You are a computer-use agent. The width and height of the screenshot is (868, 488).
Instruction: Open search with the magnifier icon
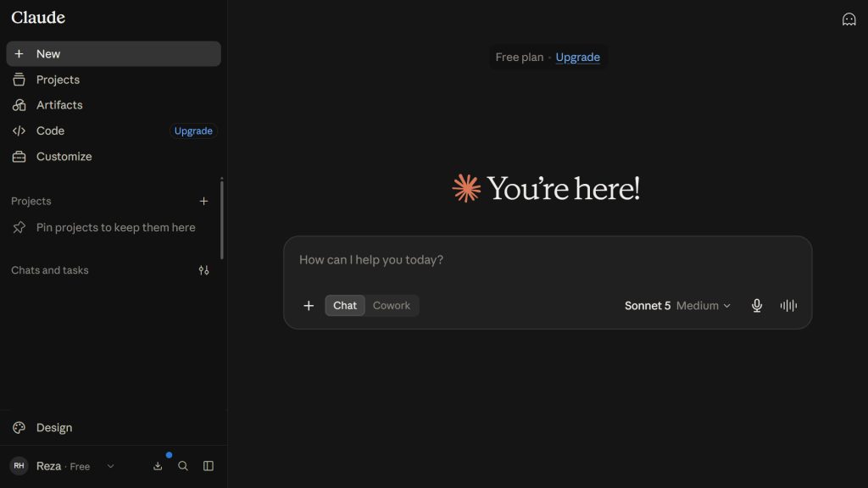(x=183, y=466)
